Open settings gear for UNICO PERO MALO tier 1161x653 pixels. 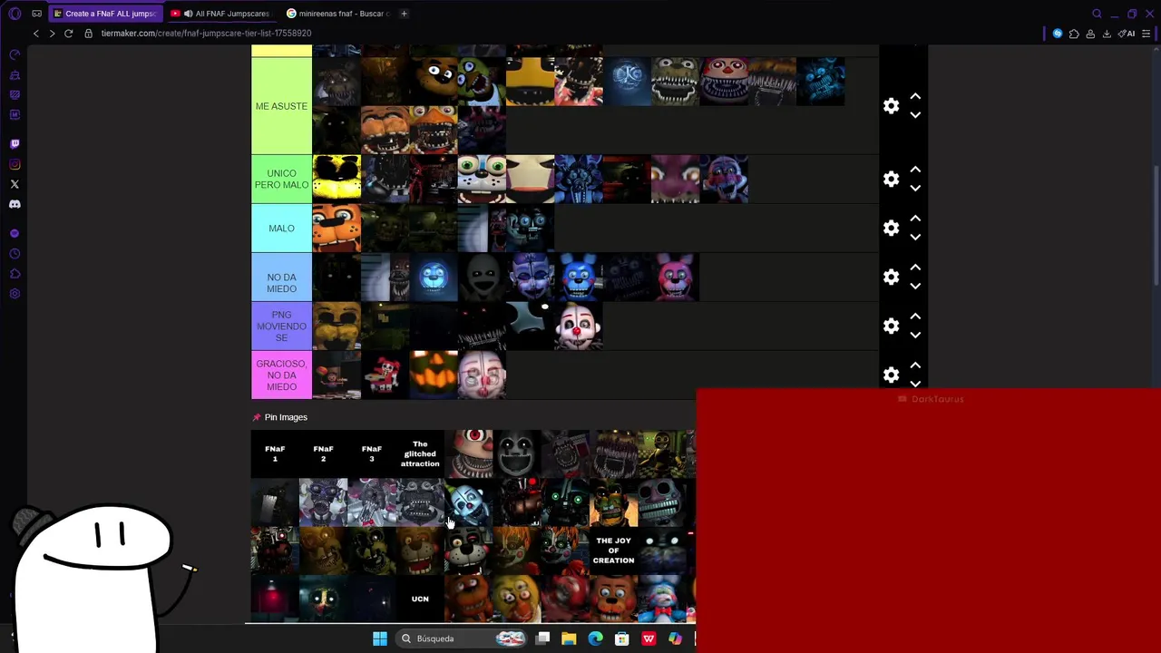coord(892,180)
